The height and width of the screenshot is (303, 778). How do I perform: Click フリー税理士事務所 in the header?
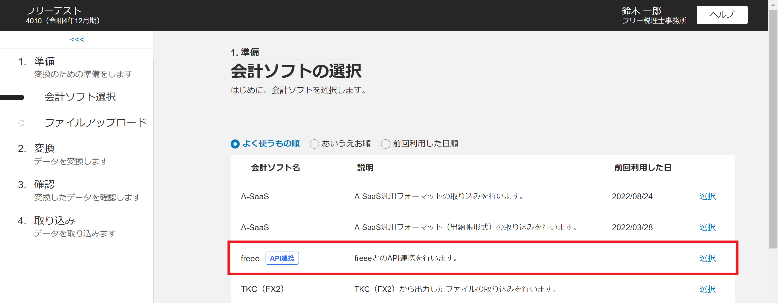click(654, 21)
